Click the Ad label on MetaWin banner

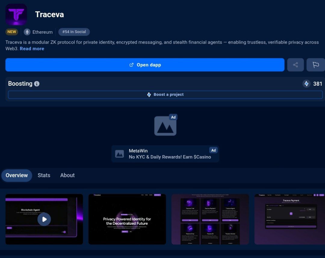pyautogui.click(x=213, y=150)
